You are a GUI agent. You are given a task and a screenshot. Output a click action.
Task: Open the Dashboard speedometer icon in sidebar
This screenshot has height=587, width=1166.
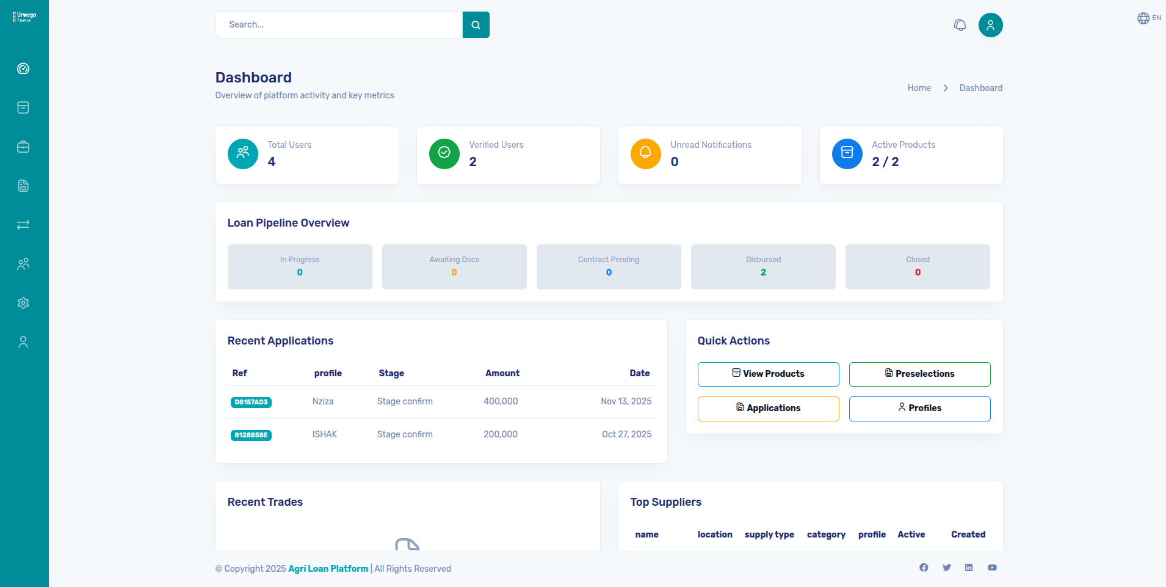click(23, 68)
